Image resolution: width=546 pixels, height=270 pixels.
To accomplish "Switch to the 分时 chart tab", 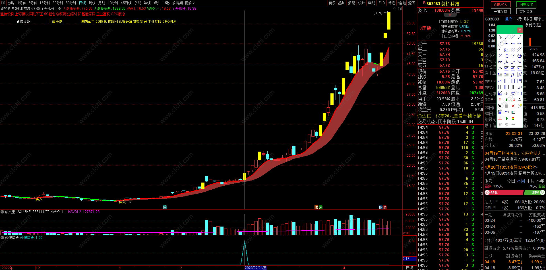I will 11,3.
